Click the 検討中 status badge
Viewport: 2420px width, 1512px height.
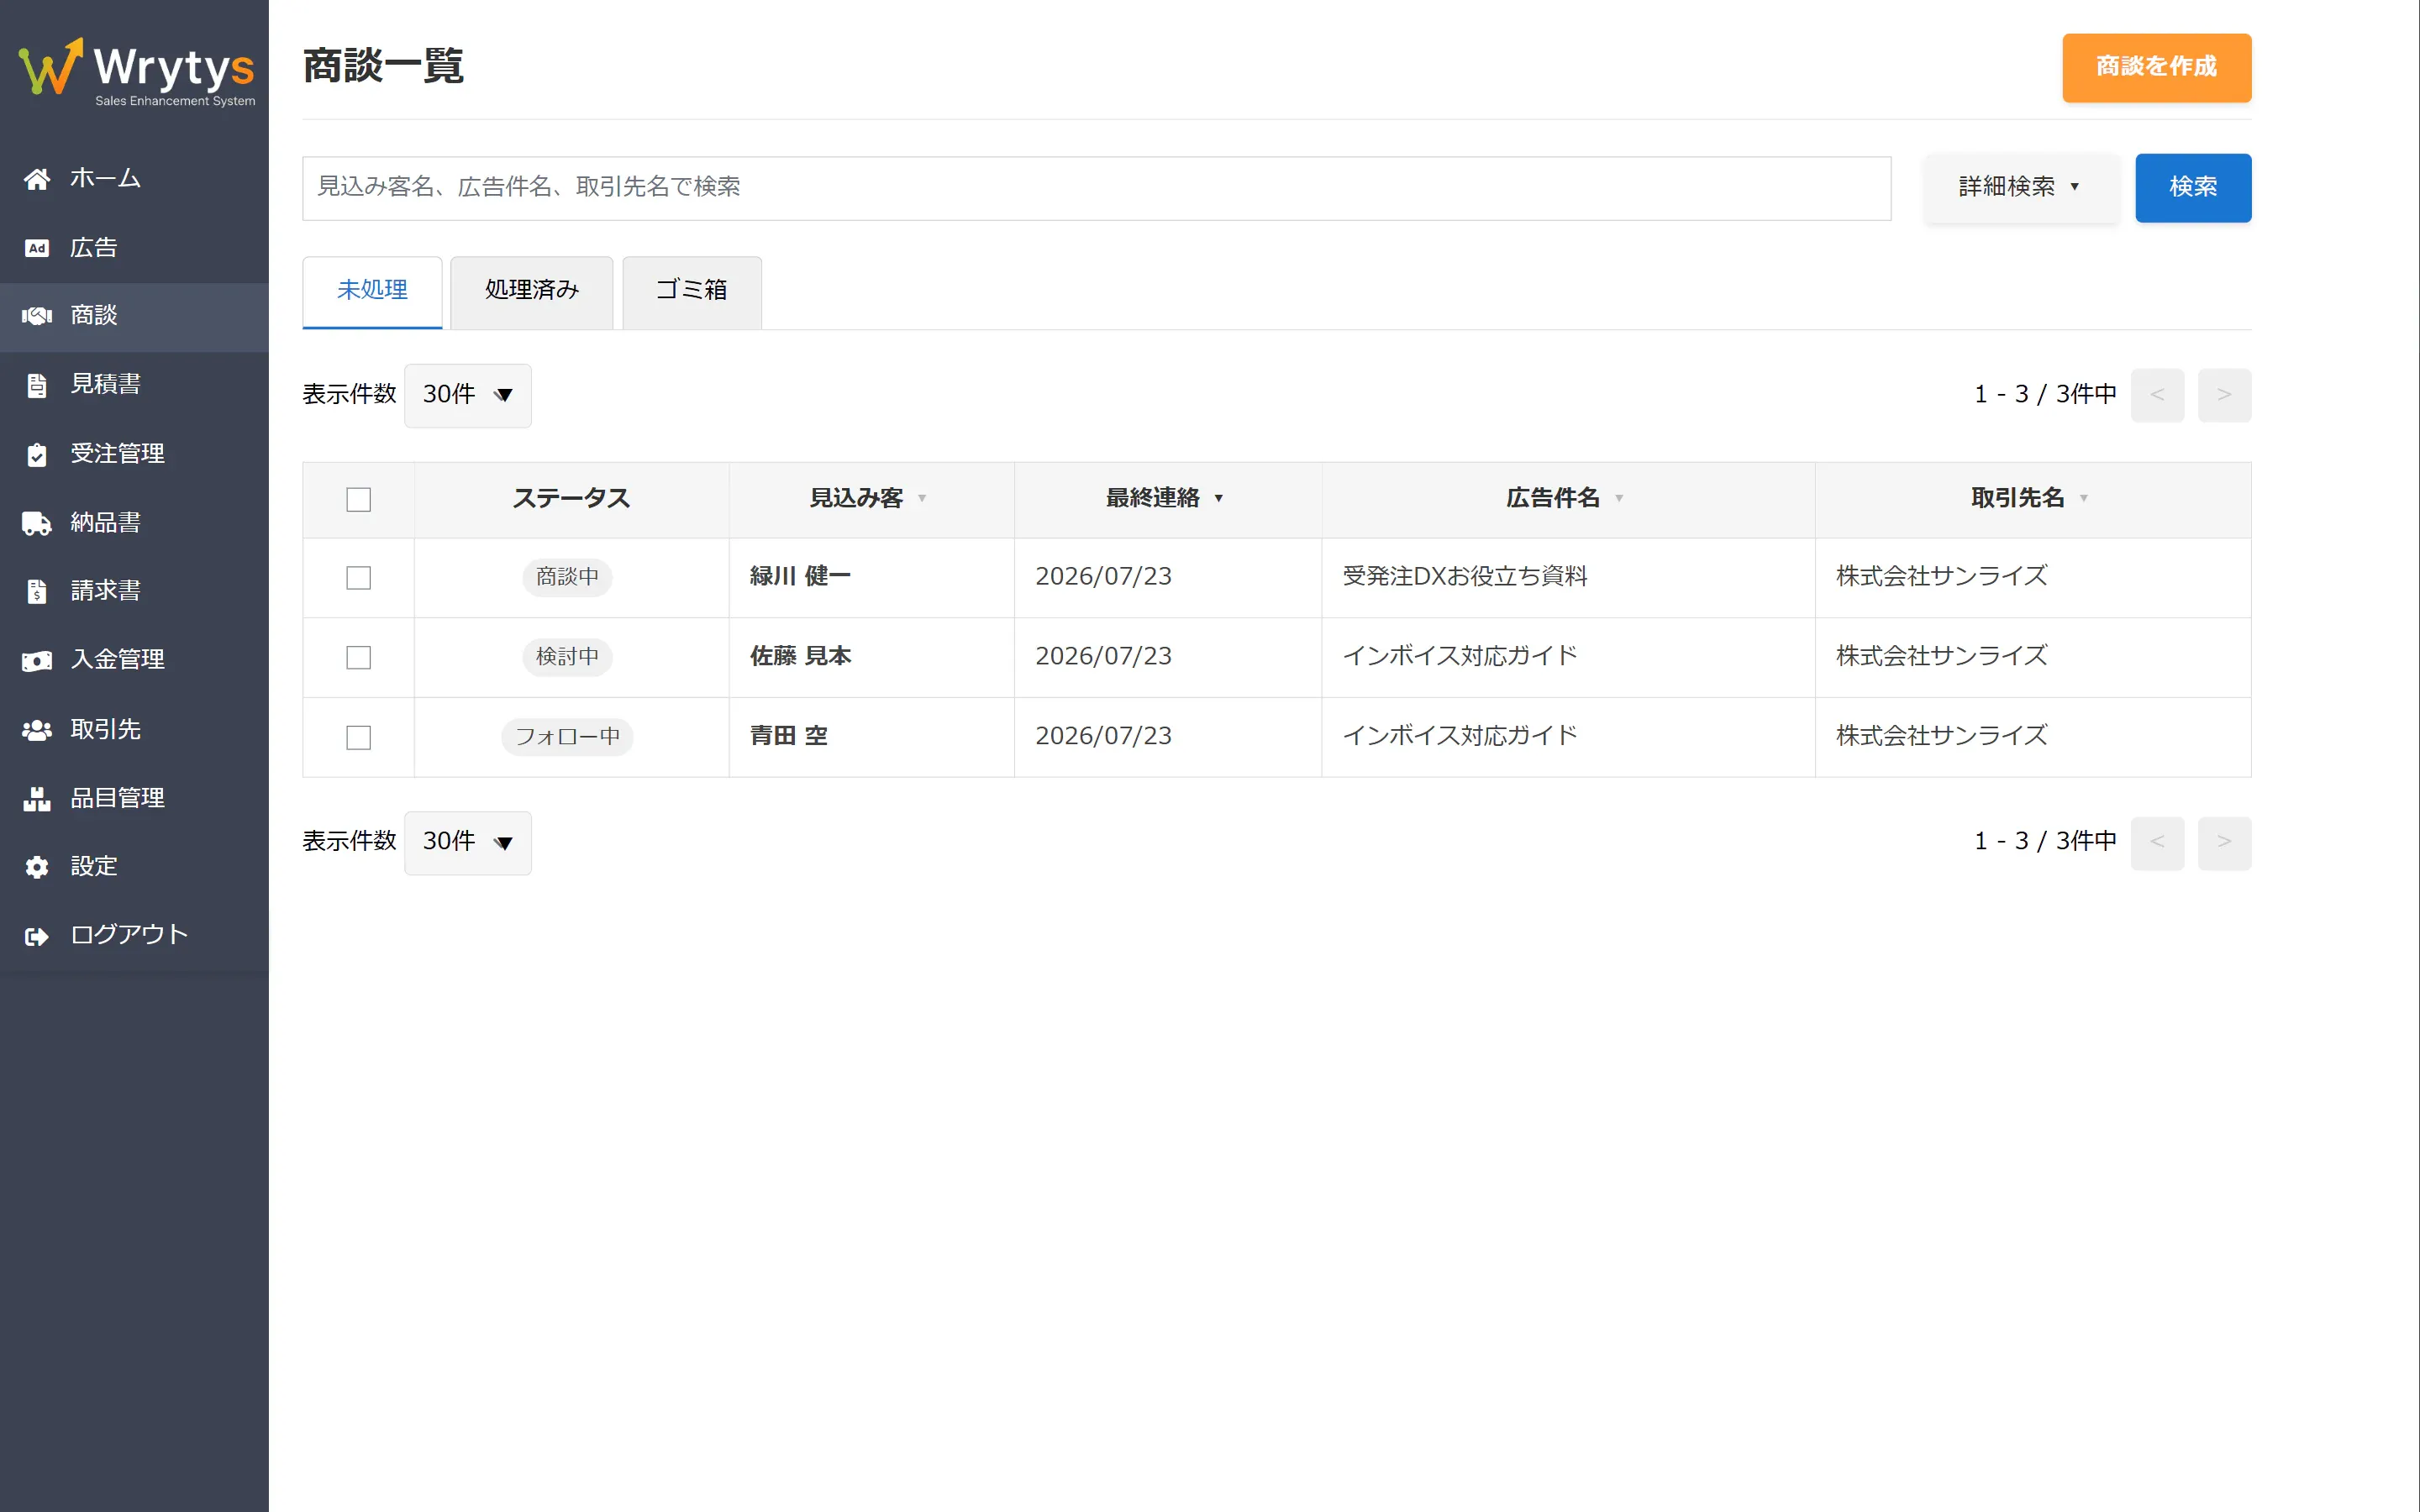pos(567,658)
